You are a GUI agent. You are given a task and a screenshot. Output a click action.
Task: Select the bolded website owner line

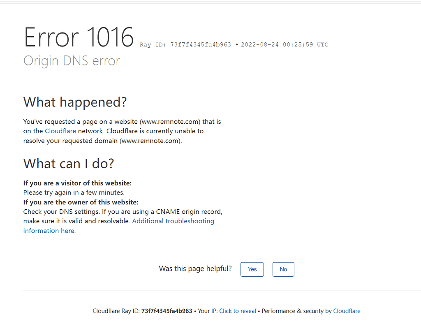coord(81,202)
